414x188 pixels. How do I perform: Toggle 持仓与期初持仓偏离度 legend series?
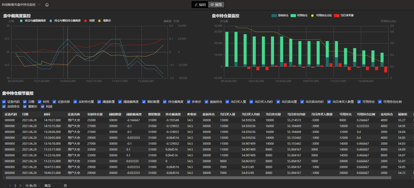pos(65,21)
